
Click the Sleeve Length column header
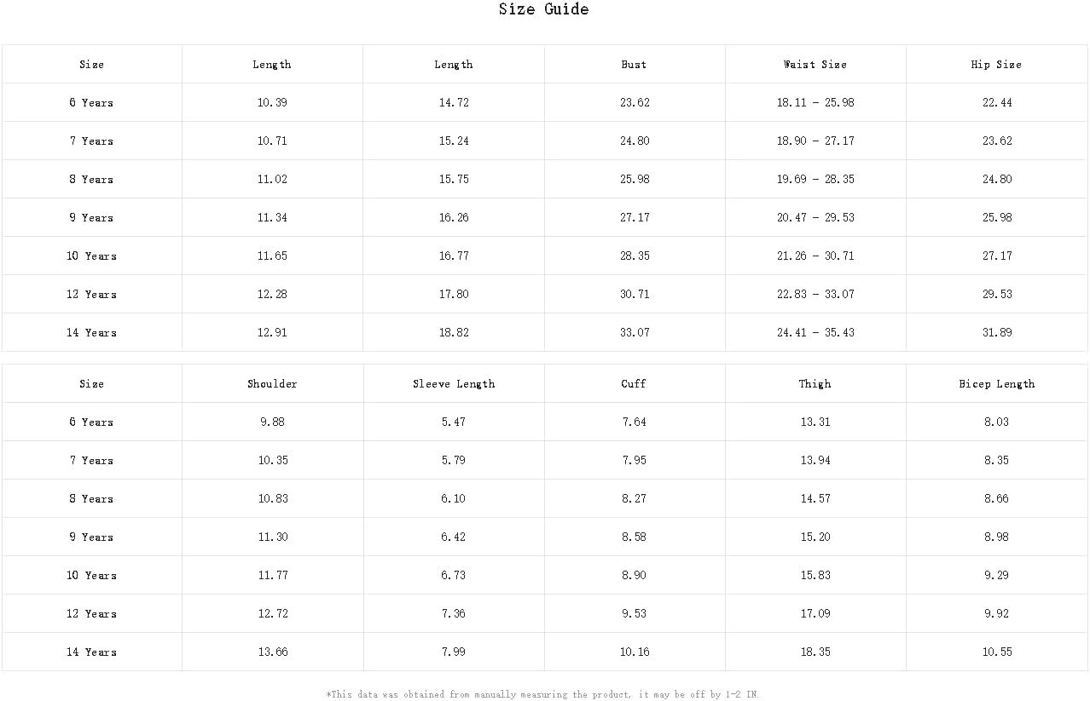(454, 384)
